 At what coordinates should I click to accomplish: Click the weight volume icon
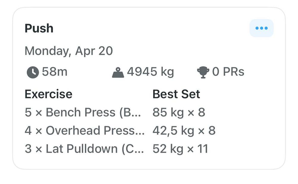coord(118,72)
